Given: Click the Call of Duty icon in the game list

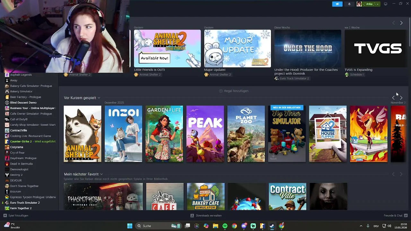Looking at the screenshot, I should [x=7, y=119].
